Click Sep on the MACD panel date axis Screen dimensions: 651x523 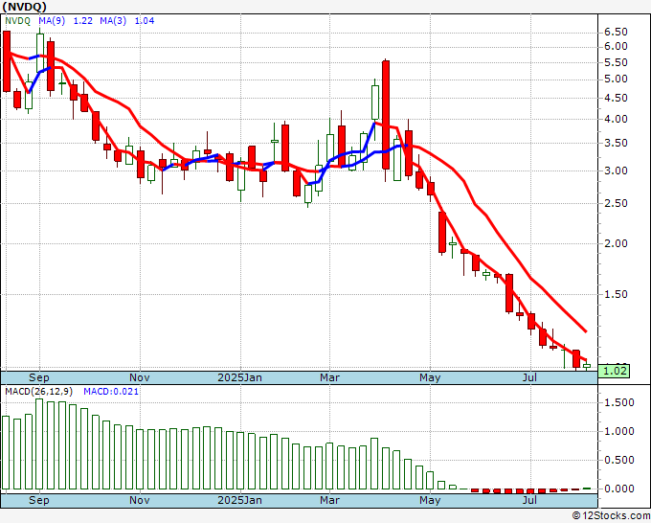[39, 500]
